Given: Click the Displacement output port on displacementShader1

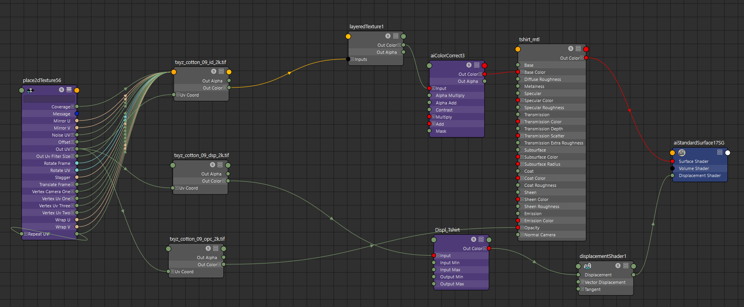Looking at the screenshot, I should pyautogui.click(x=634, y=275).
